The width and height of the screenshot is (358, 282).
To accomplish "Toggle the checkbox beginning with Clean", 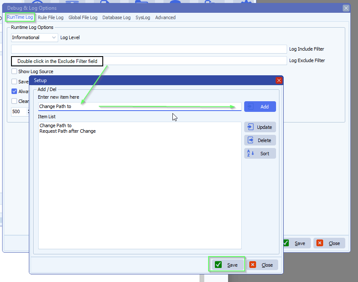I will [x=14, y=101].
